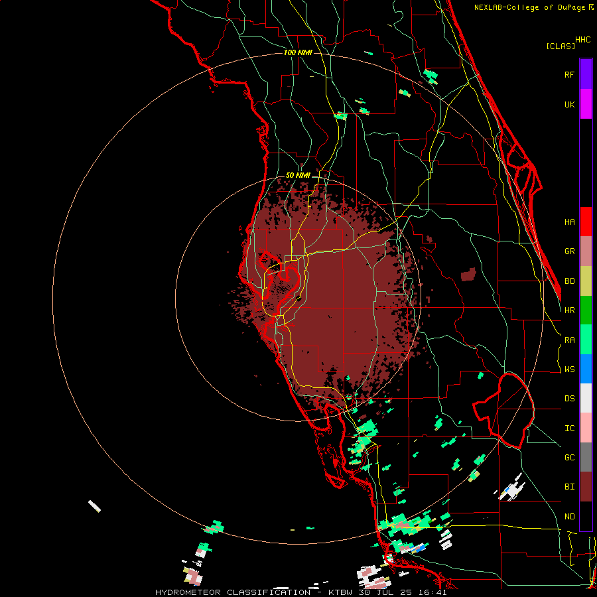The image size is (597, 597).
Task: Click the UK magenta legend swatch
Action: (x=586, y=104)
